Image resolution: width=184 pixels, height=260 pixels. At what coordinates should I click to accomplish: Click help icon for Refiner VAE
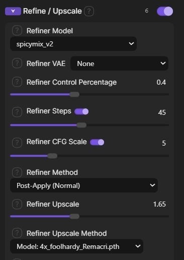click(x=17, y=63)
